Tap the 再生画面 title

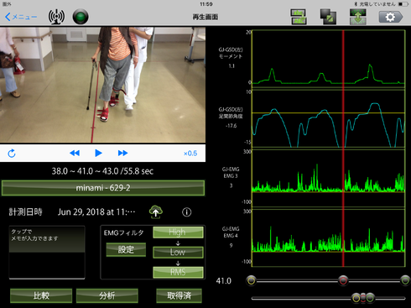(205, 17)
